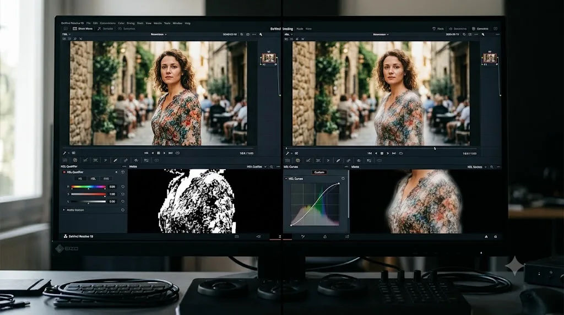Toggle the red HSL Qualifier enable dot
This screenshot has width=564, height=315.
[x=64, y=172]
